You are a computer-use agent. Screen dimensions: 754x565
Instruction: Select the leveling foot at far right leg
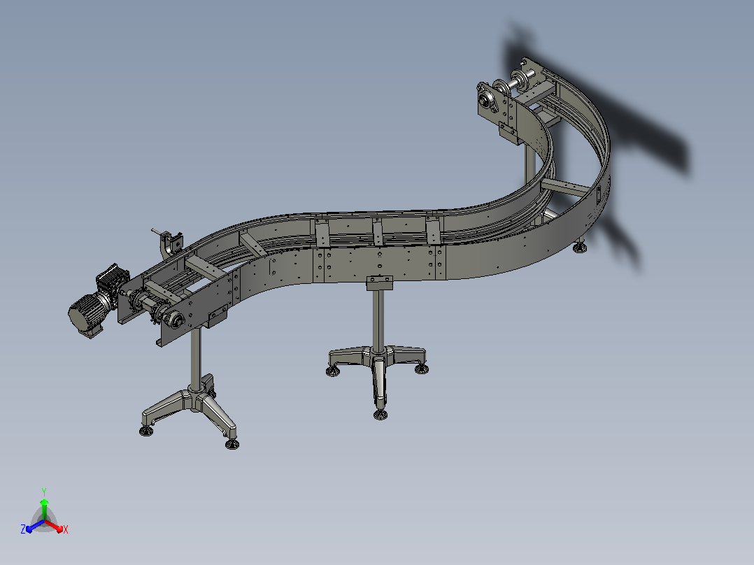point(580,248)
